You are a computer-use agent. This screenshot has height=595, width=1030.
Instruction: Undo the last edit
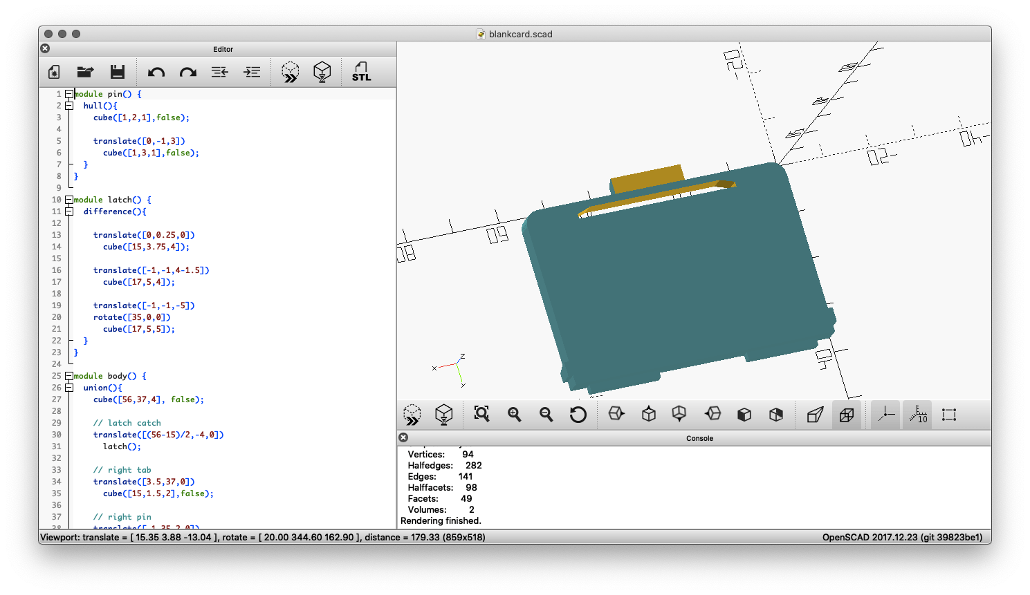click(x=156, y=72)
